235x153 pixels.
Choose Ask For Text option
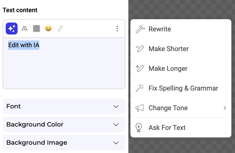pyautogui.click(x=167, y=128)
